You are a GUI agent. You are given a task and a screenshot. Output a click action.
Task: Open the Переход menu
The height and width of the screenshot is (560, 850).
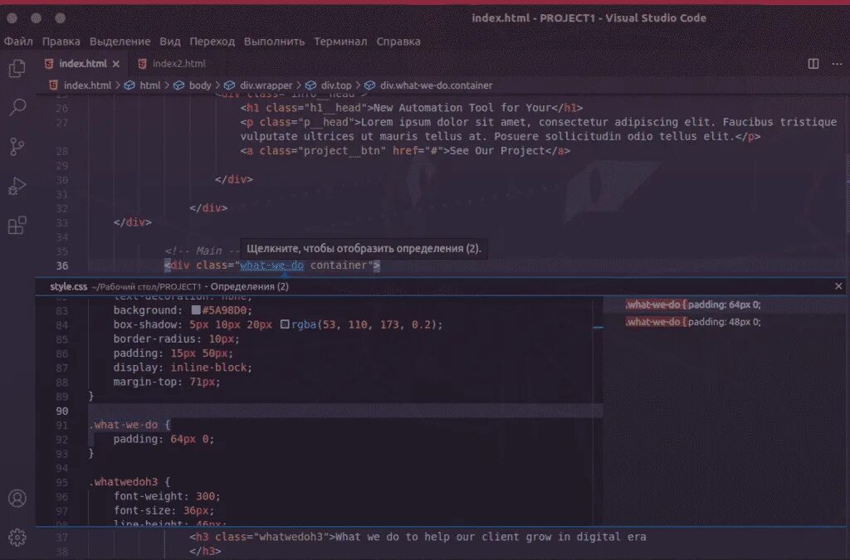coord(212,41)
